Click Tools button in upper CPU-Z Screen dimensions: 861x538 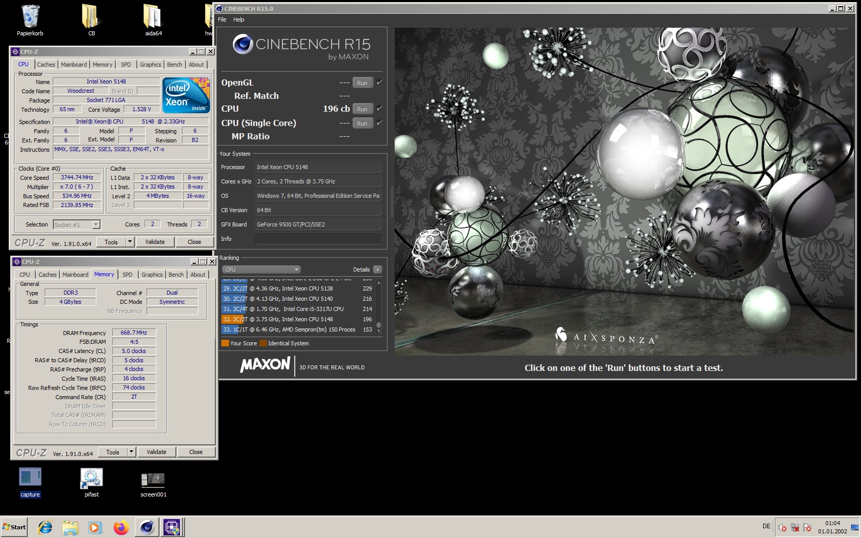click(x=111, y=242)
